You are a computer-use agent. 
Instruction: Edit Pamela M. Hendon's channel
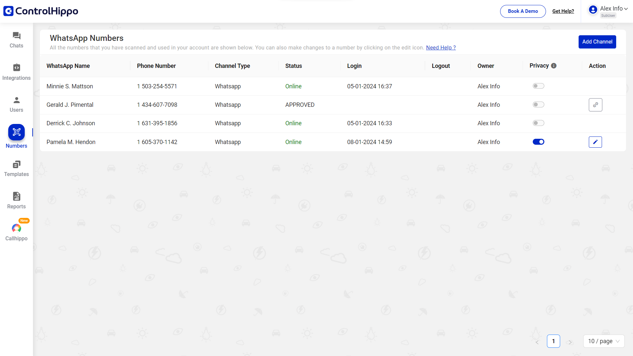coord(595,142)
